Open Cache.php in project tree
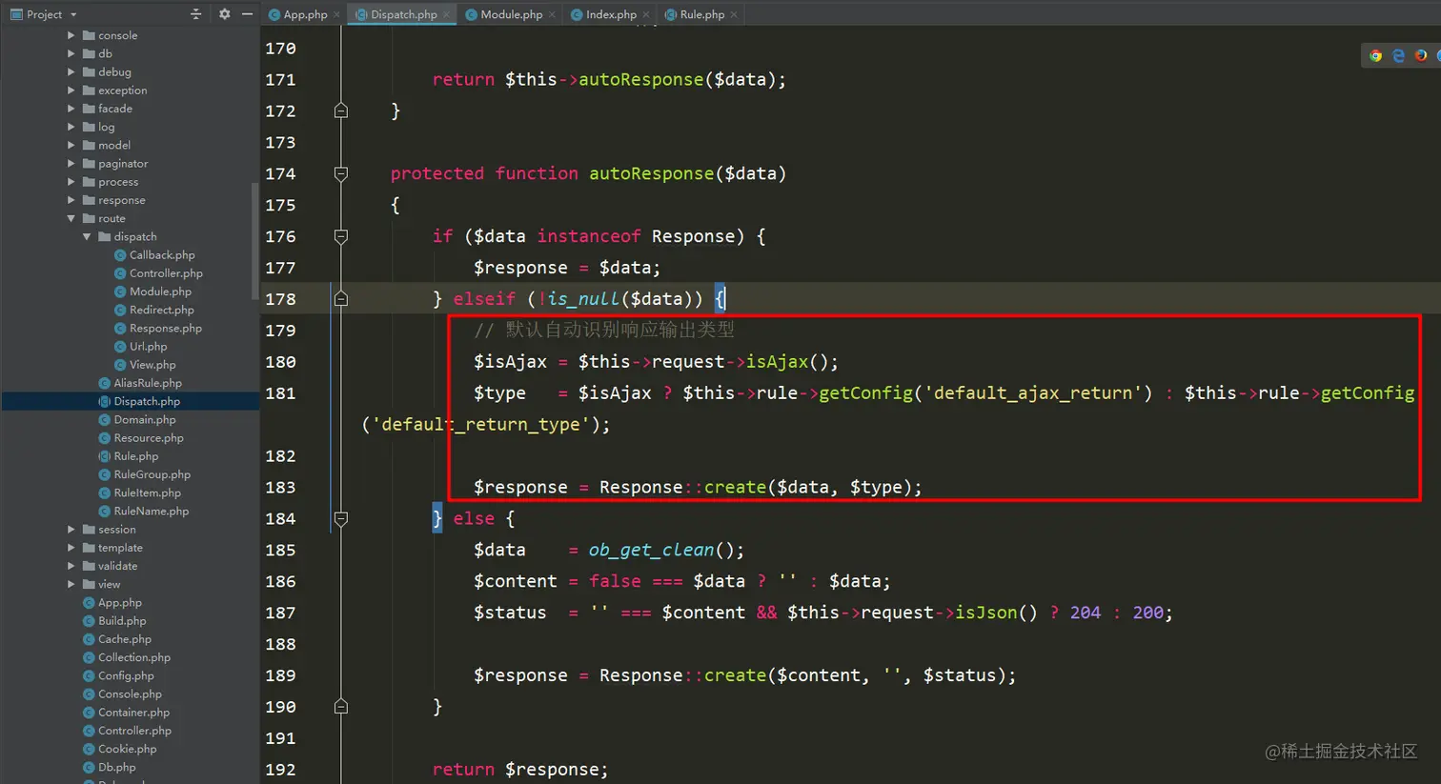This screenshot has height=784, width=1441. (117, 639)
